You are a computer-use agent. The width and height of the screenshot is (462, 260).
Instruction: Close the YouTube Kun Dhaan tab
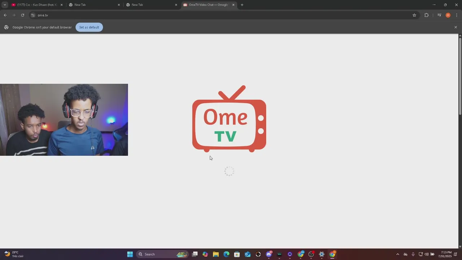(61, 5)
